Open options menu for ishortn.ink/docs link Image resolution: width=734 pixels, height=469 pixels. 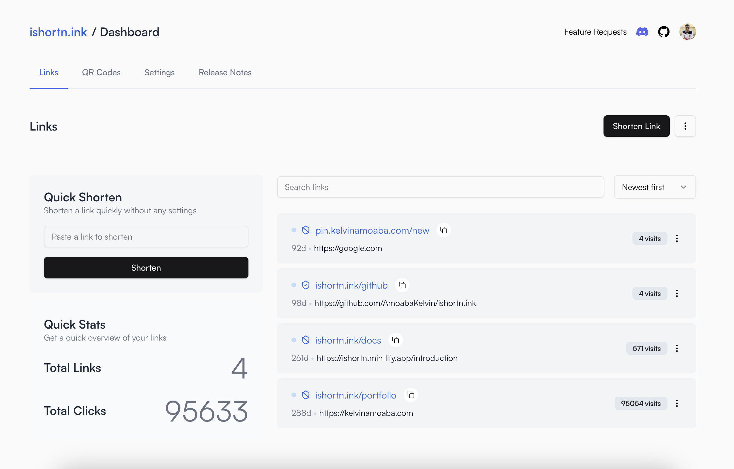tap(677, 348)
